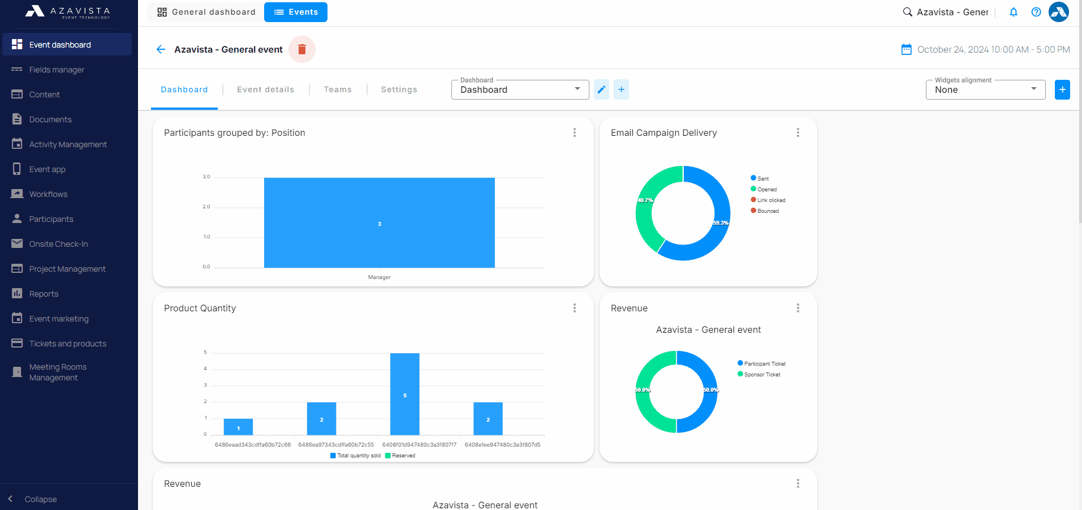Open the Teams tab

point(338,89)
